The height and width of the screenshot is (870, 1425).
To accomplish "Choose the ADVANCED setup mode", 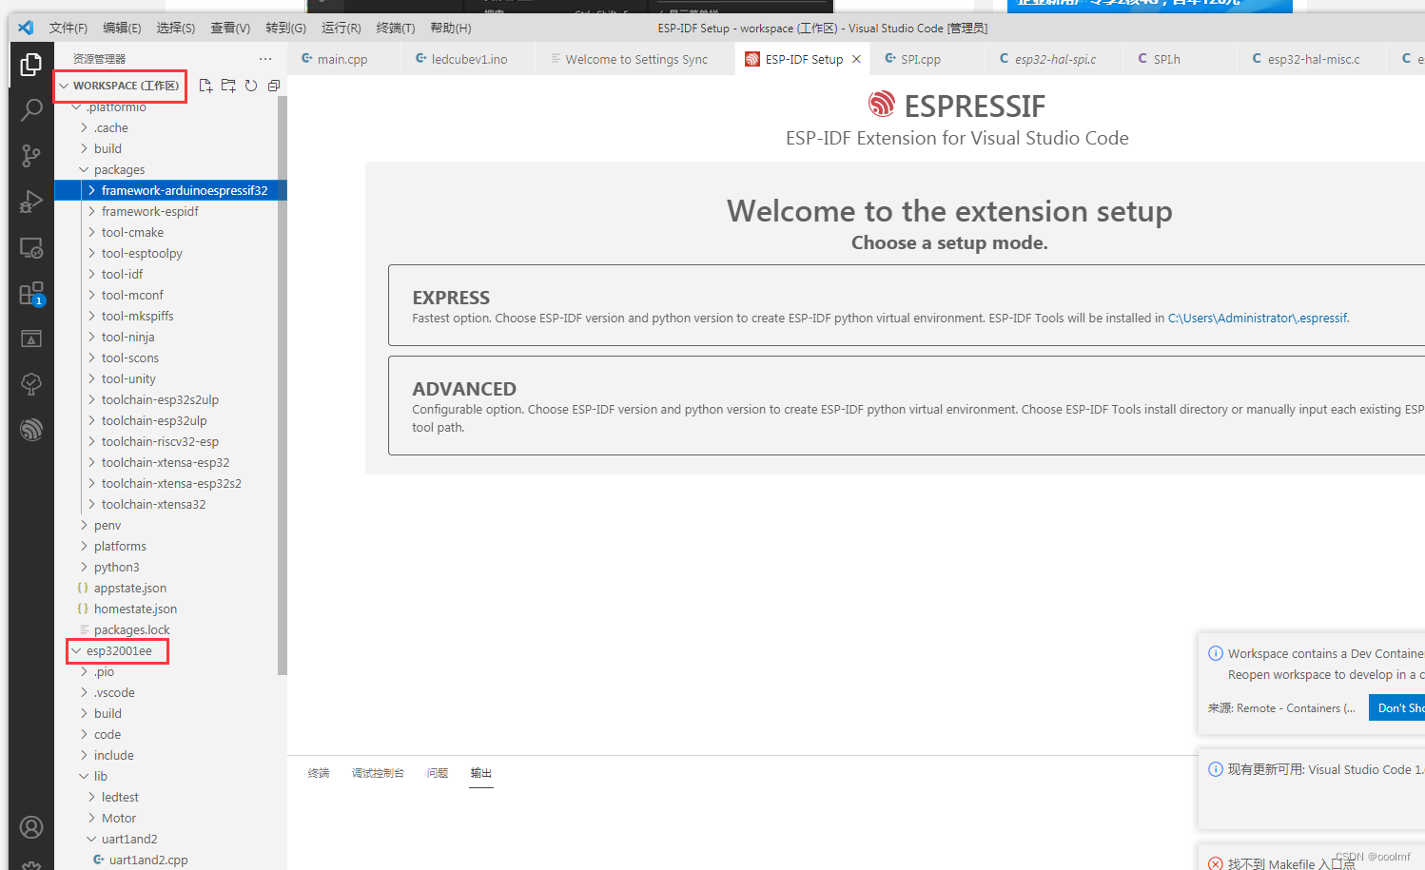I will (x=907, y=406).
